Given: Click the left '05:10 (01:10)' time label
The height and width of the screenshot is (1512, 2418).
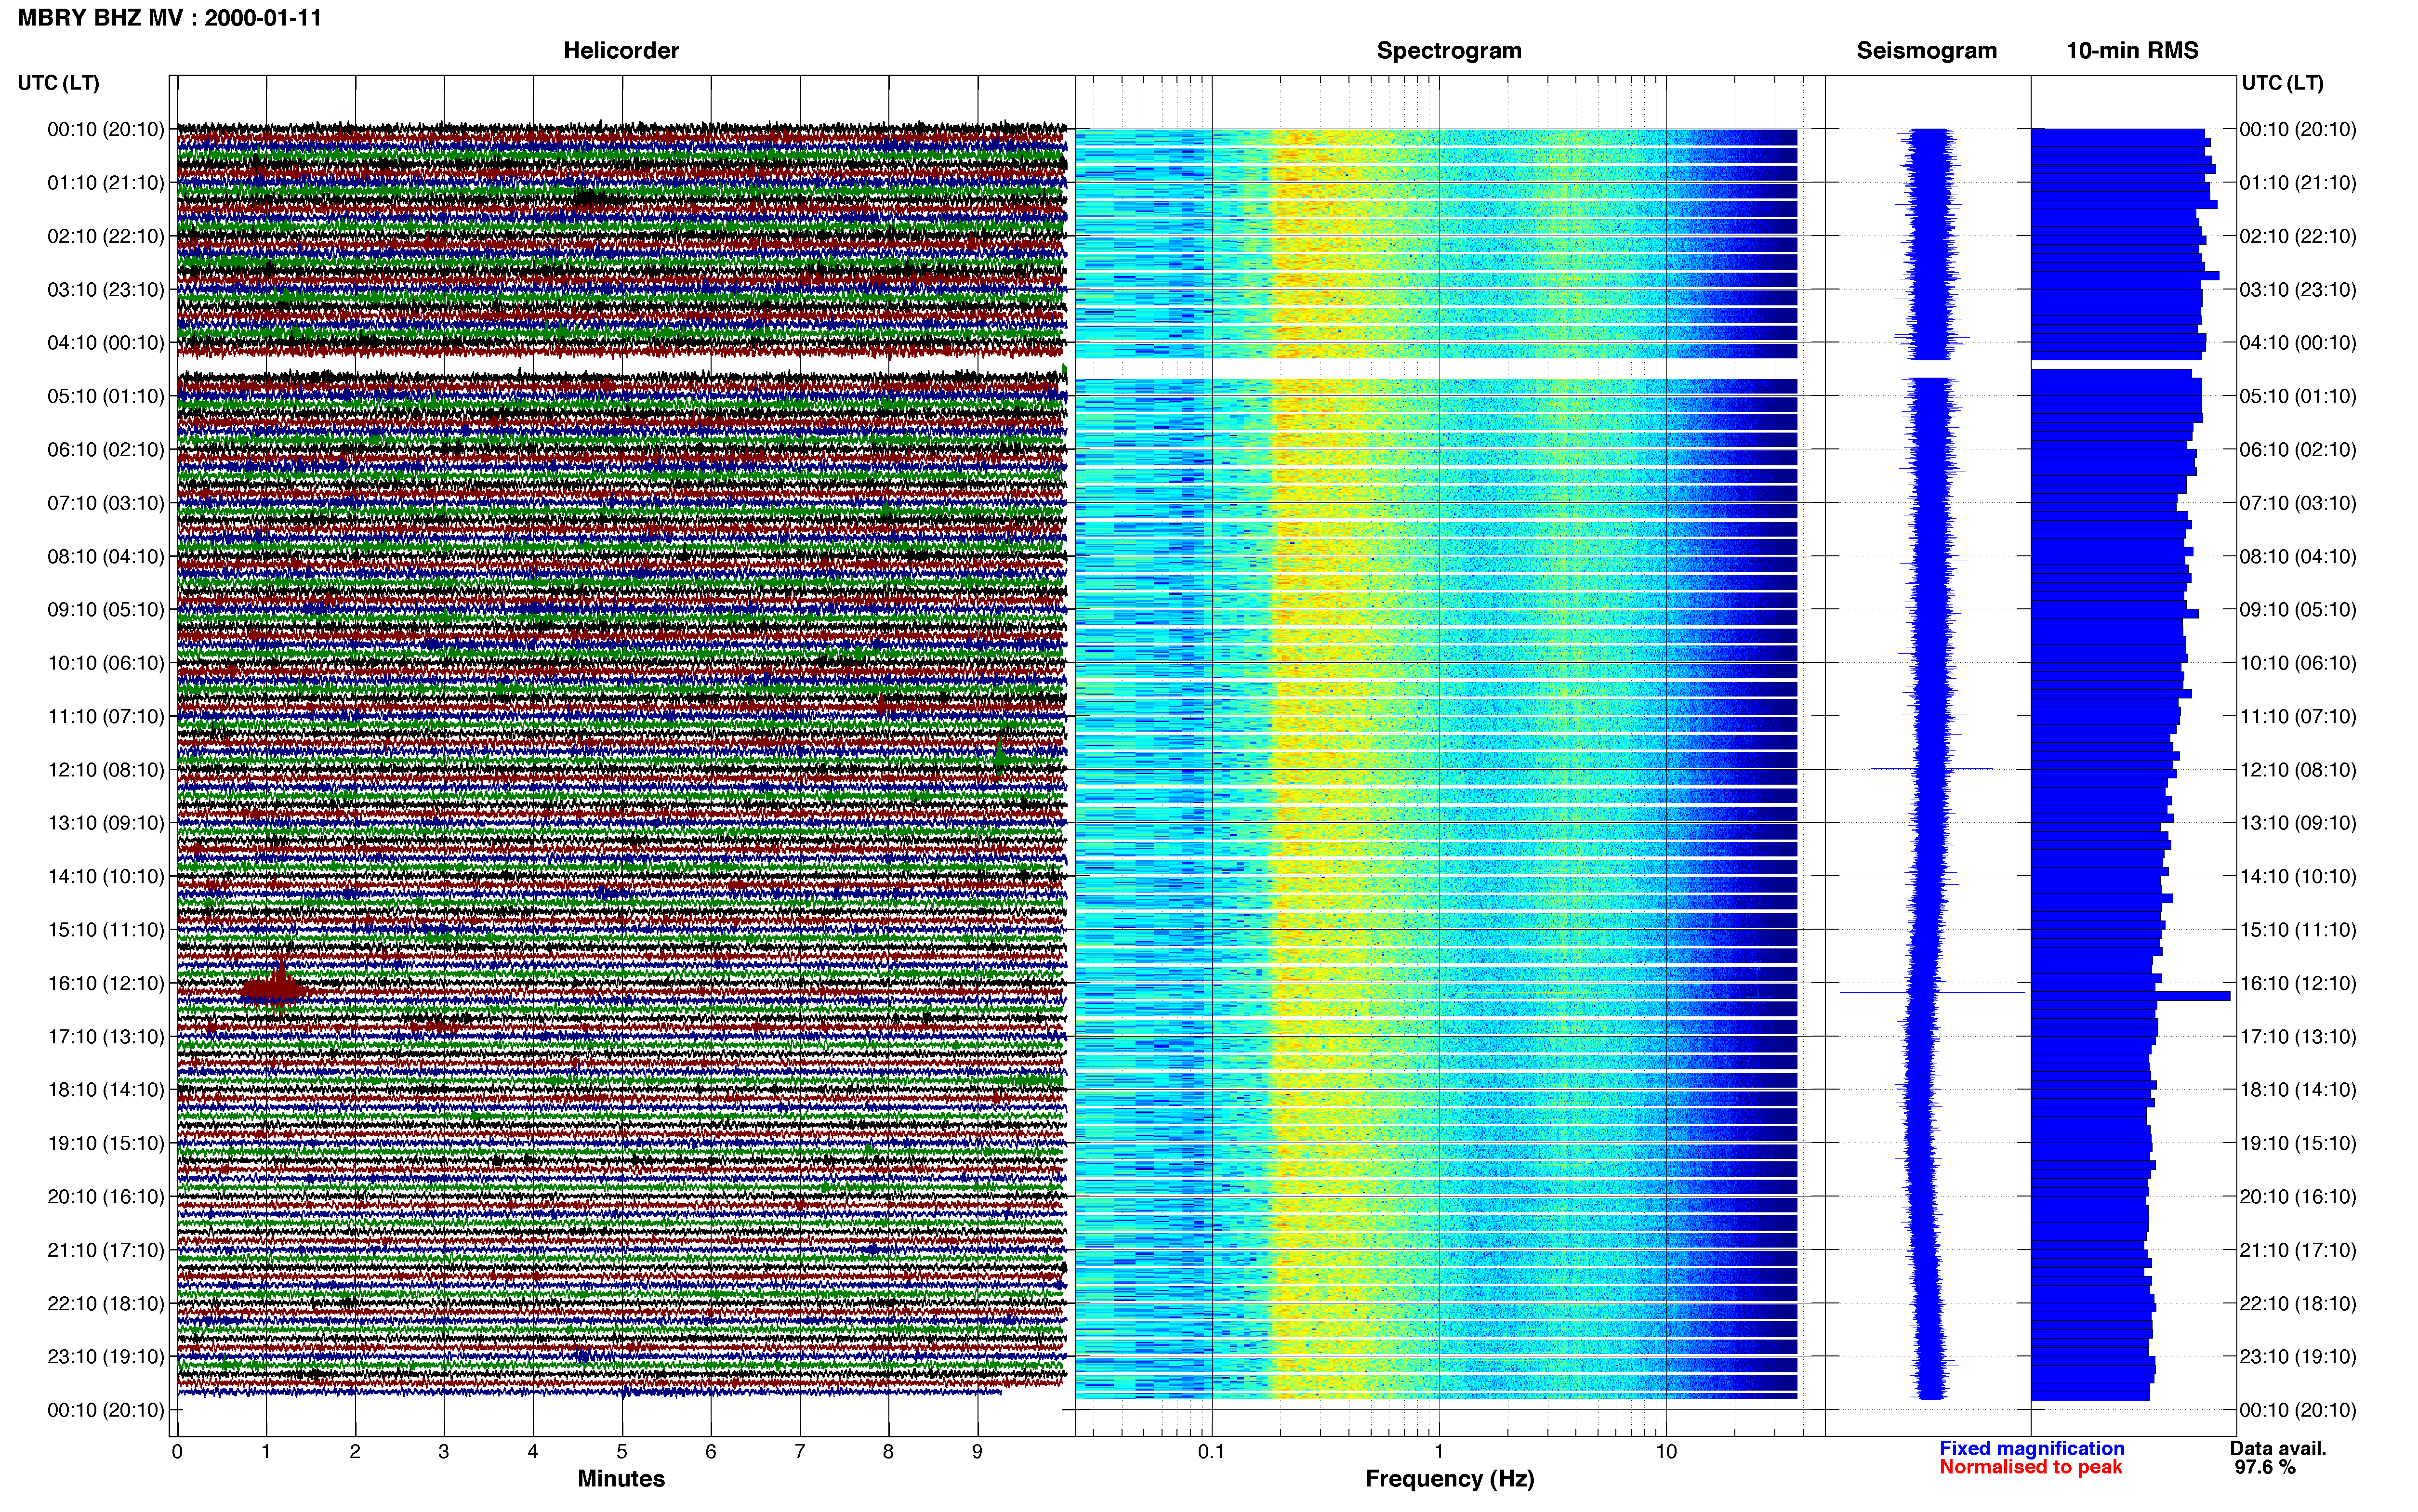Looking at the screenshot, I should click(x=106, y=396).
